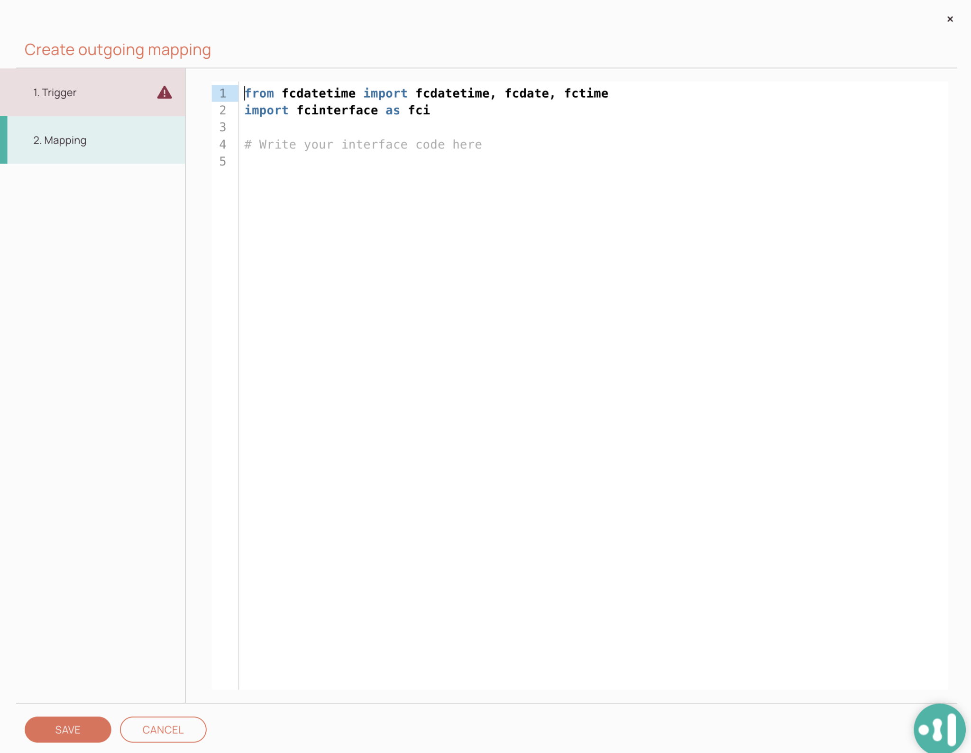971x753 pixels.
Task: Click the comment 'Write your interface code here'
Action: coord(363,145)
